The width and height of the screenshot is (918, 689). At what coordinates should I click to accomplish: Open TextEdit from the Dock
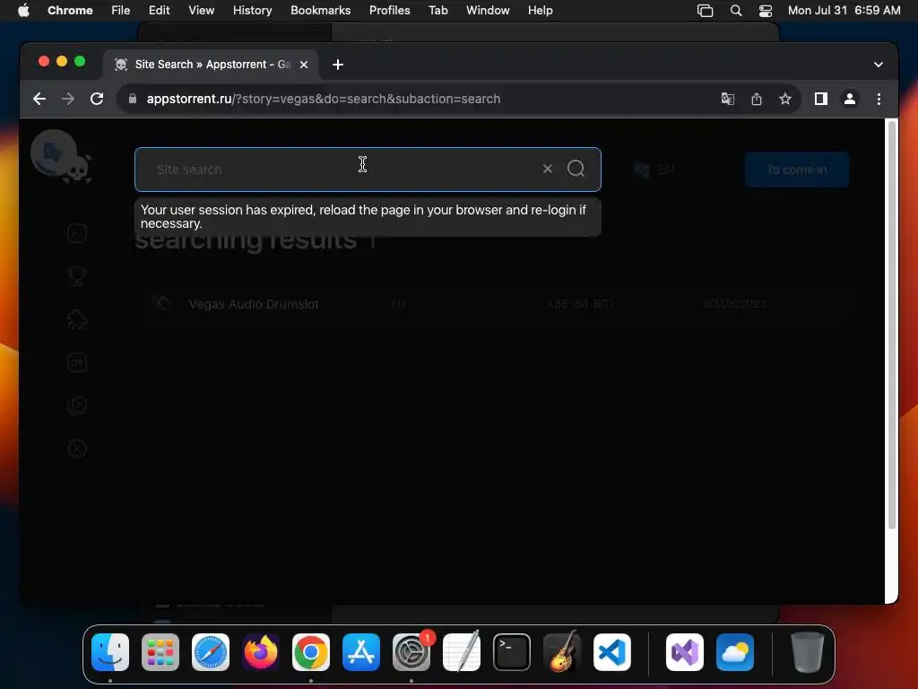tap(462, 652)
